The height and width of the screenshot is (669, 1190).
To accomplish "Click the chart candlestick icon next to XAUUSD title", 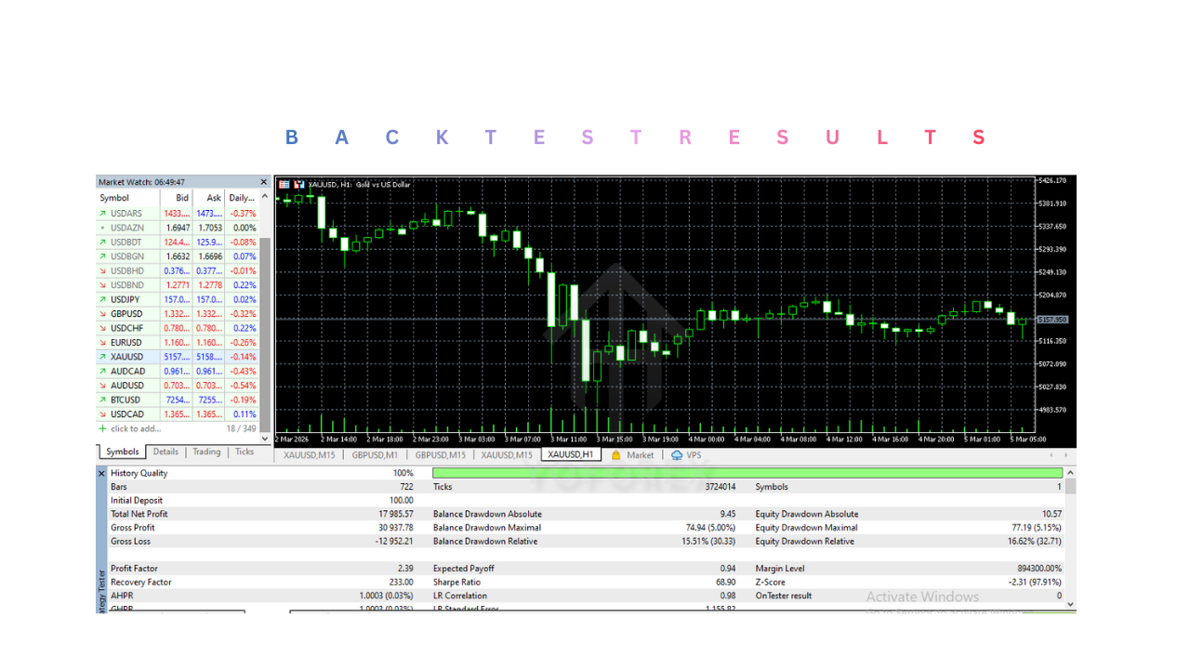I will tap(298, 184).
